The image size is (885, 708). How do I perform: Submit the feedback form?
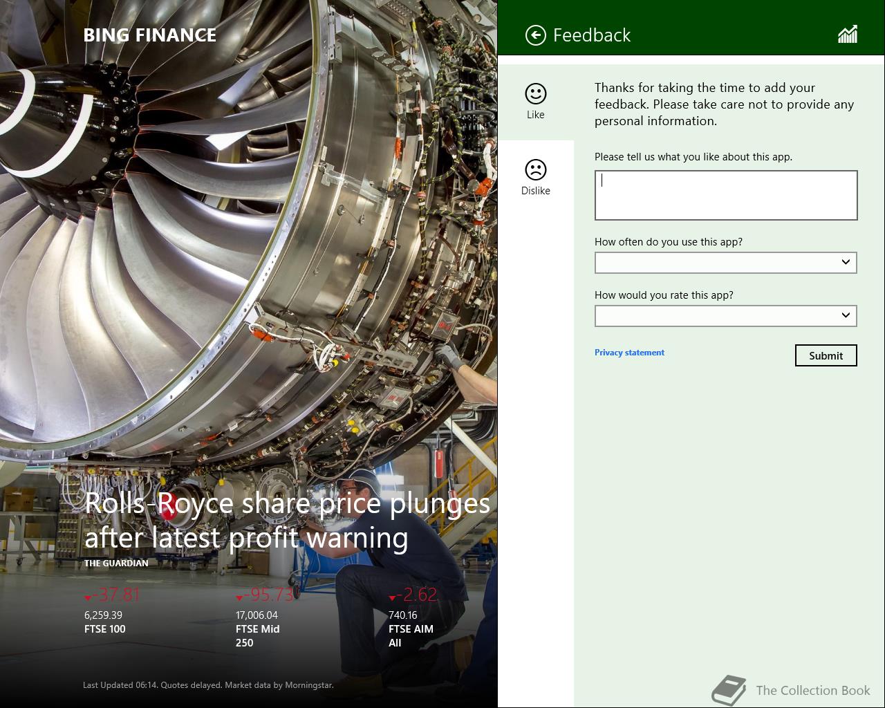(826, 355)
